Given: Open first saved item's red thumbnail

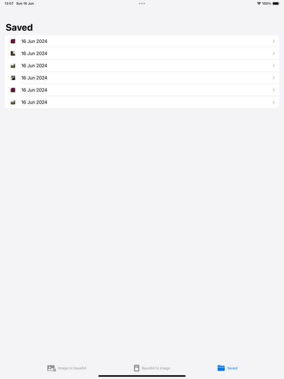Looking at the screenshot, I should (x=13, y=41).
